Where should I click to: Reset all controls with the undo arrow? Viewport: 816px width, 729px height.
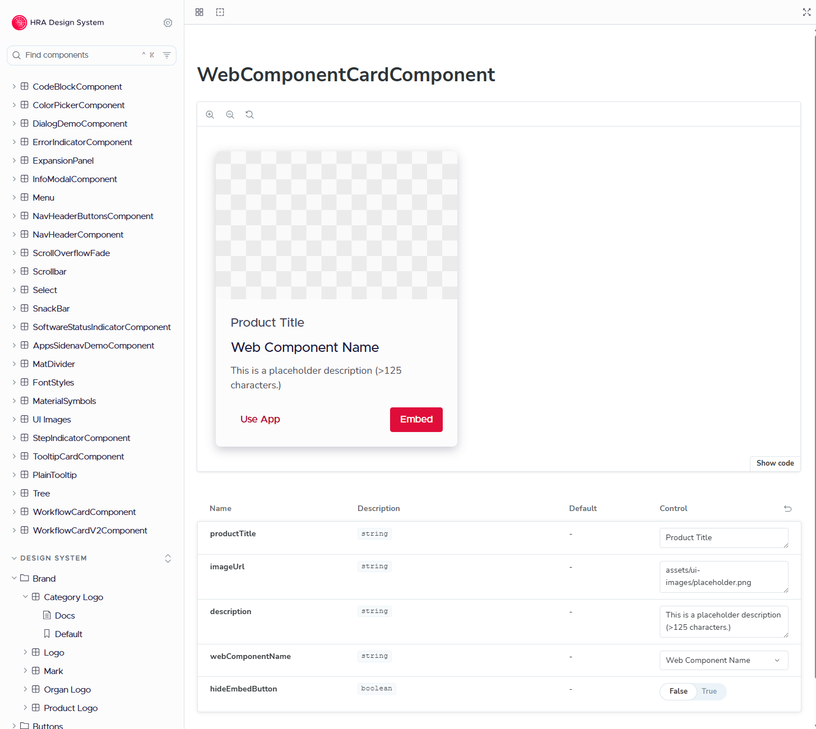tap(788, 508)
